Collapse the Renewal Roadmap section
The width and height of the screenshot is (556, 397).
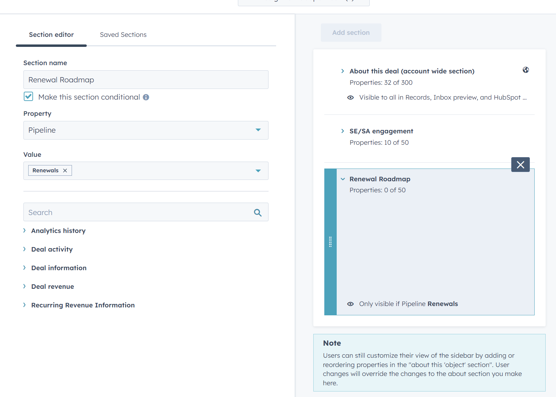click(343, 179)
